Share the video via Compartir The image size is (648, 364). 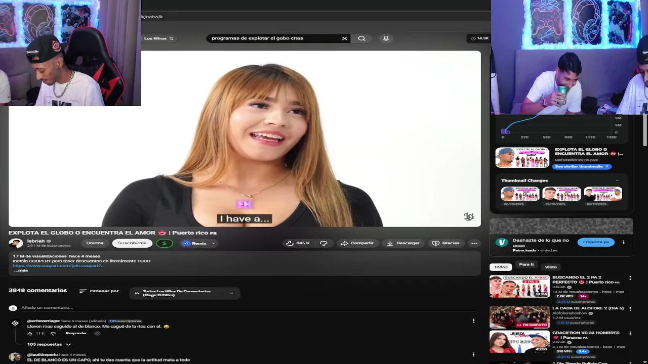(357, 243)
